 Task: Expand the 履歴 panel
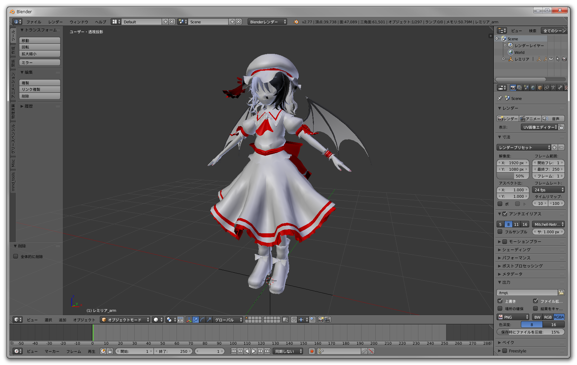pyautogui.click(x=28, y=106)
